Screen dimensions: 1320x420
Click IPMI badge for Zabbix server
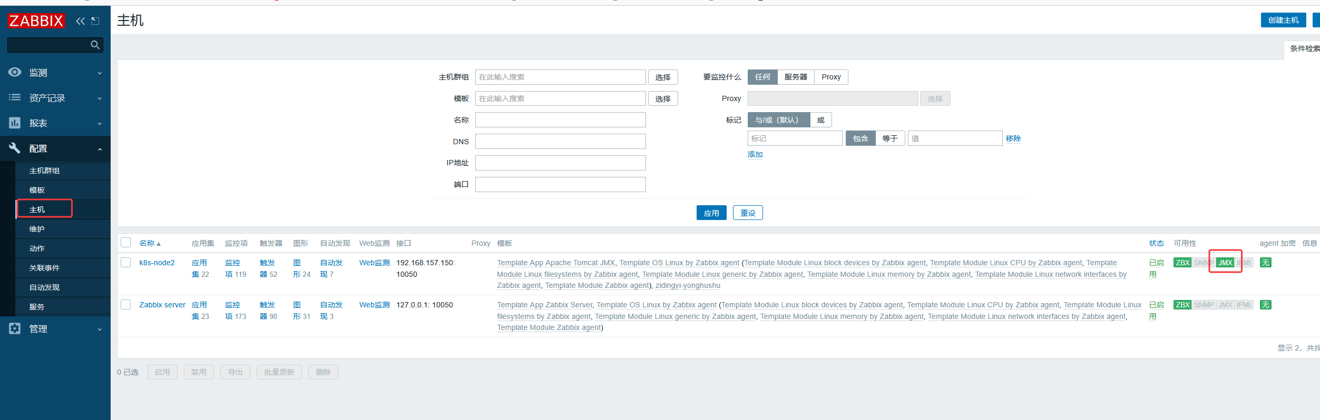tap(1244, 305)
